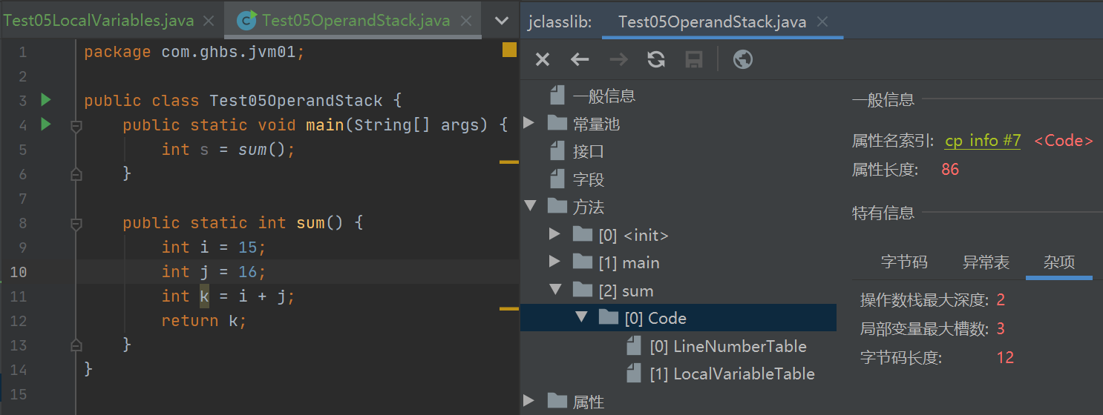1103x415 pixels.
Task: Fold main method using line 4 fold marker
Action: click(x=76, y=126)
